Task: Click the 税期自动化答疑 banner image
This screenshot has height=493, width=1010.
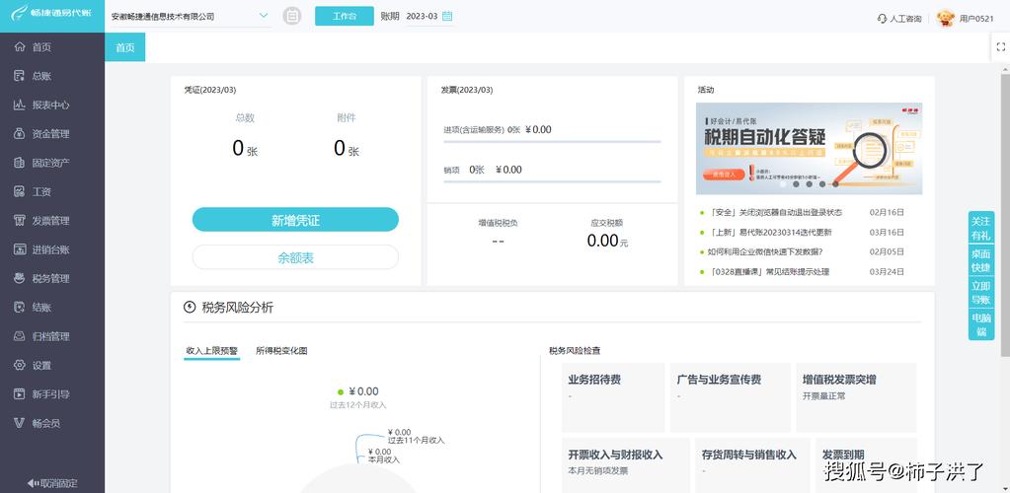Action: coord(809,148)
